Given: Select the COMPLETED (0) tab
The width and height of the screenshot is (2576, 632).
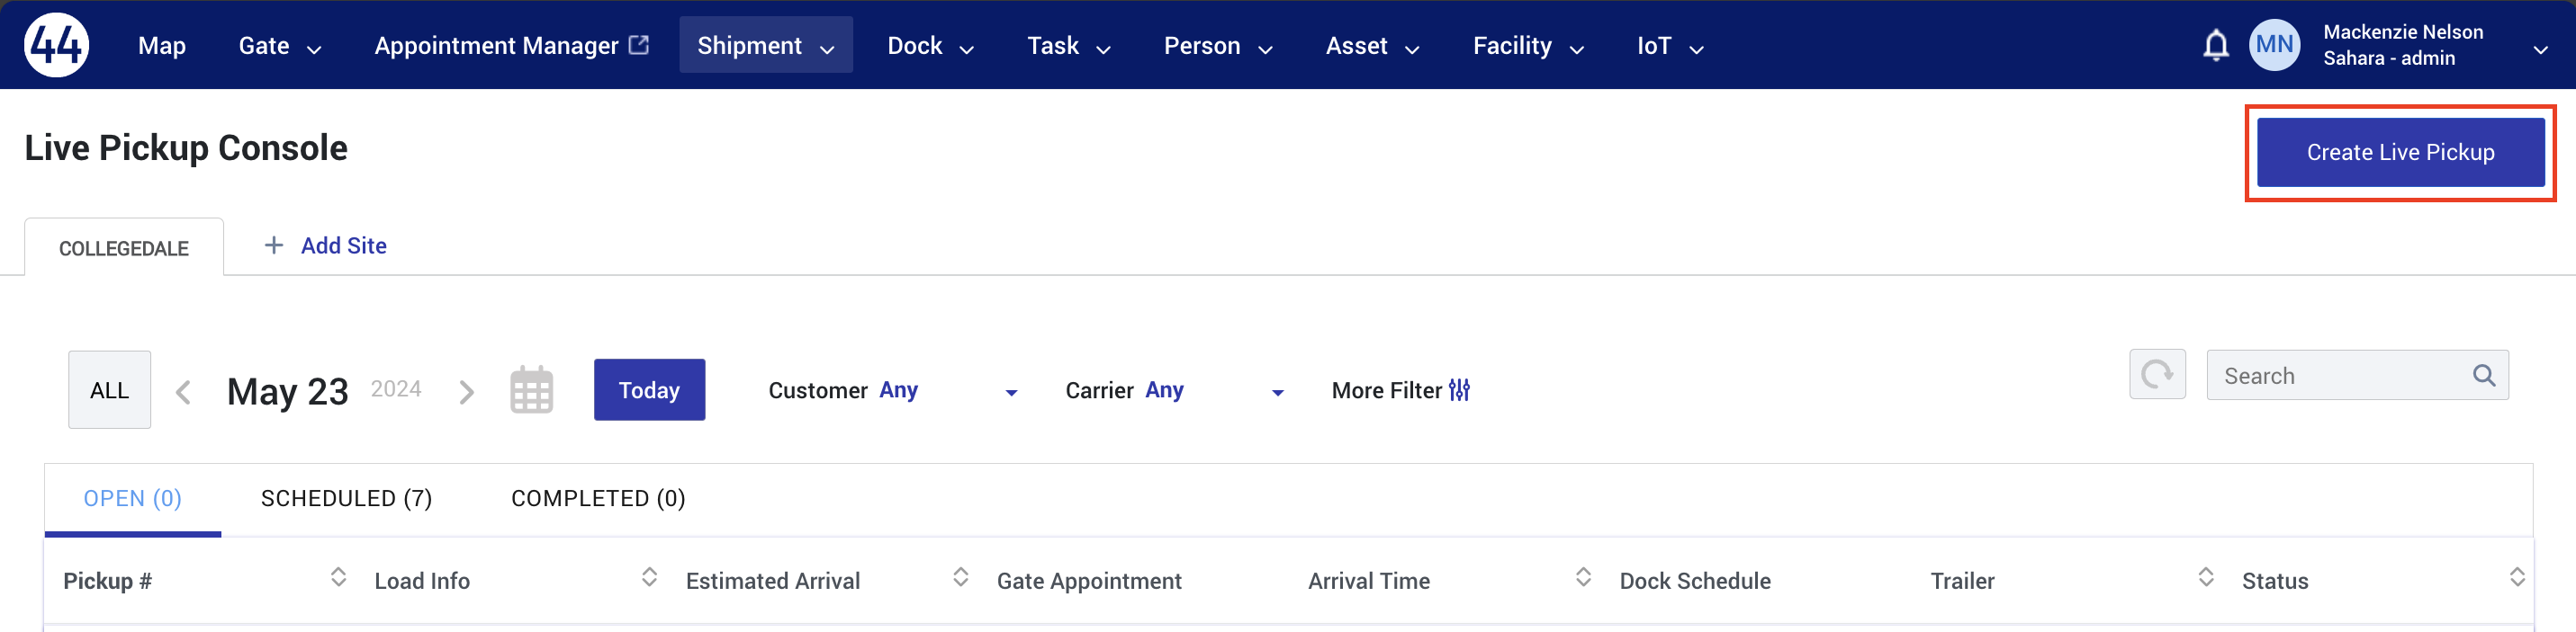Looking at the screenshot, I should tap(598, 498).
